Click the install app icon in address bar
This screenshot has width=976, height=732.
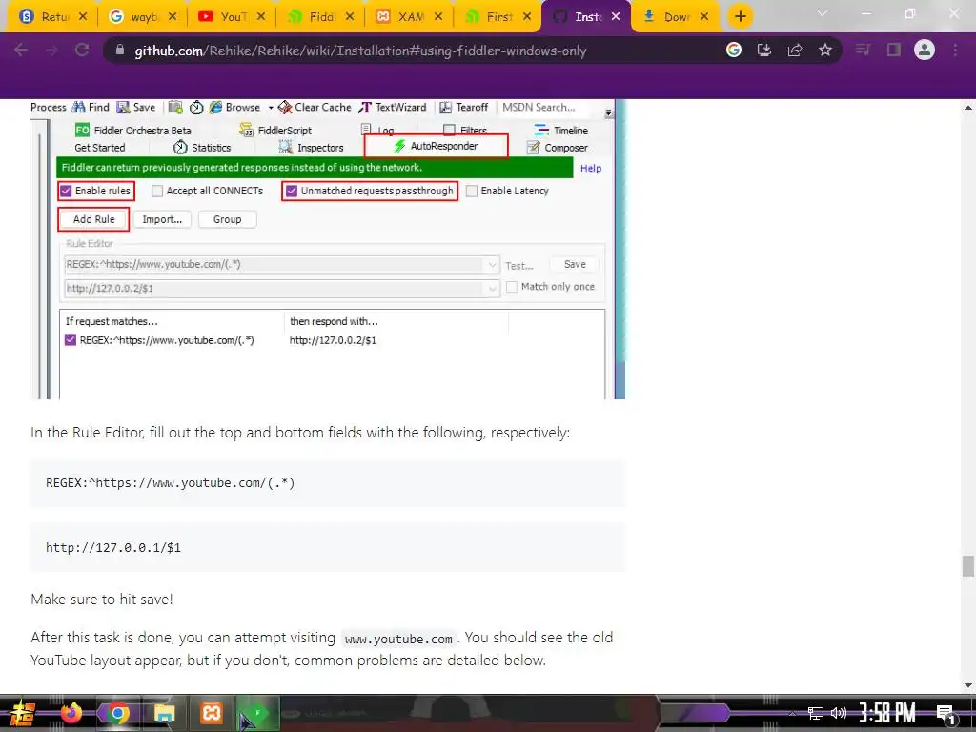pos(764,50)
